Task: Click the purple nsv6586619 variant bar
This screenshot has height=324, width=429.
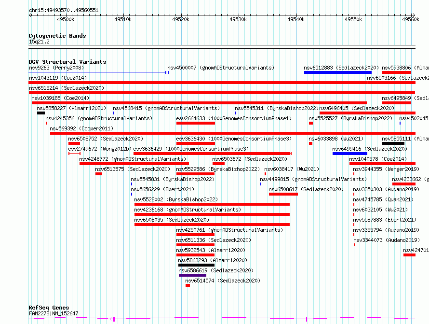Action: click(192, 276)
